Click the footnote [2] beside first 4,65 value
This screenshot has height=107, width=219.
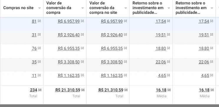click(169, 75)
